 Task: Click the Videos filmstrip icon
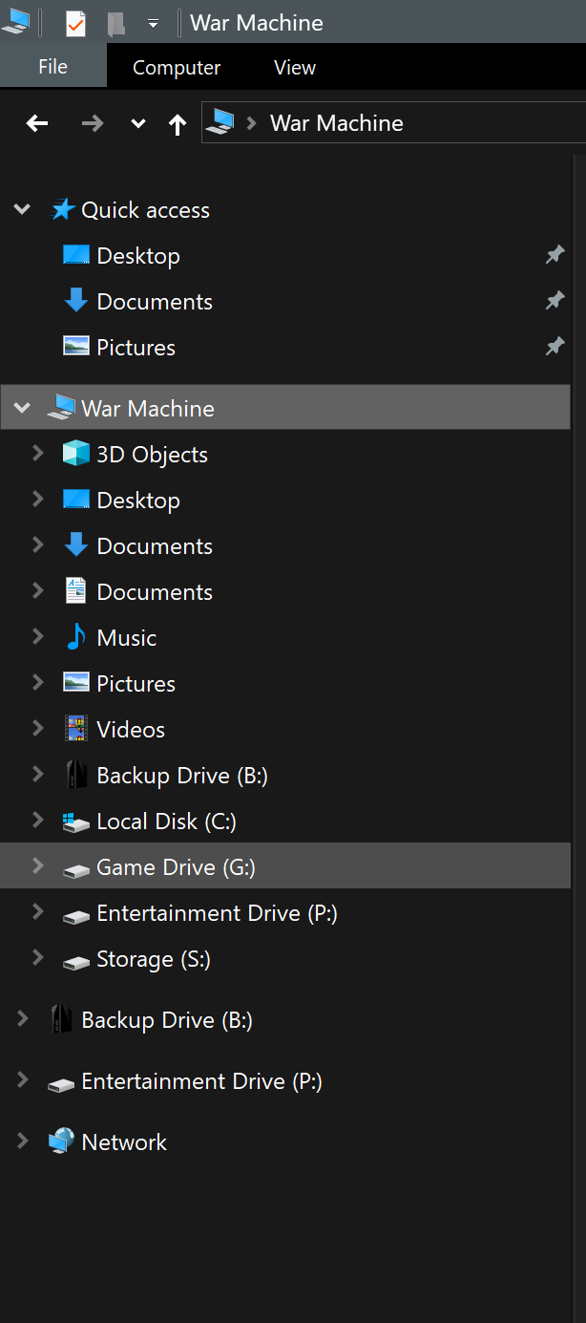[76, 728]
